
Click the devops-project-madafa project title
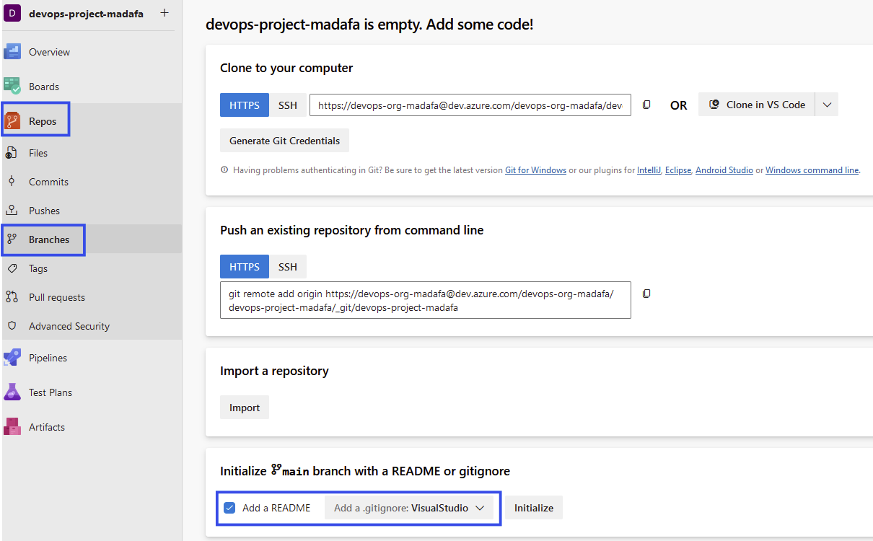86,14
